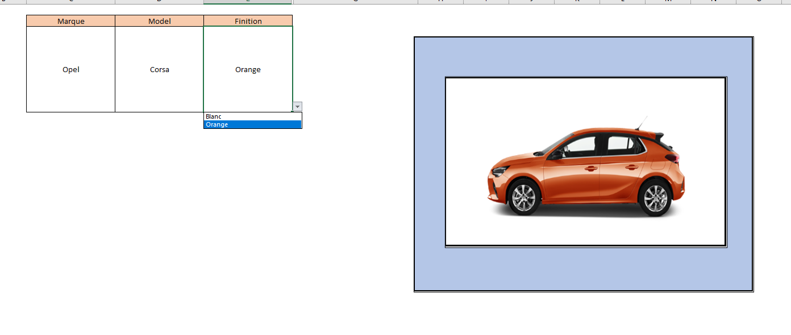Select the Model header cell
This screenshot has width=791, height=335.
coord(160,21)
